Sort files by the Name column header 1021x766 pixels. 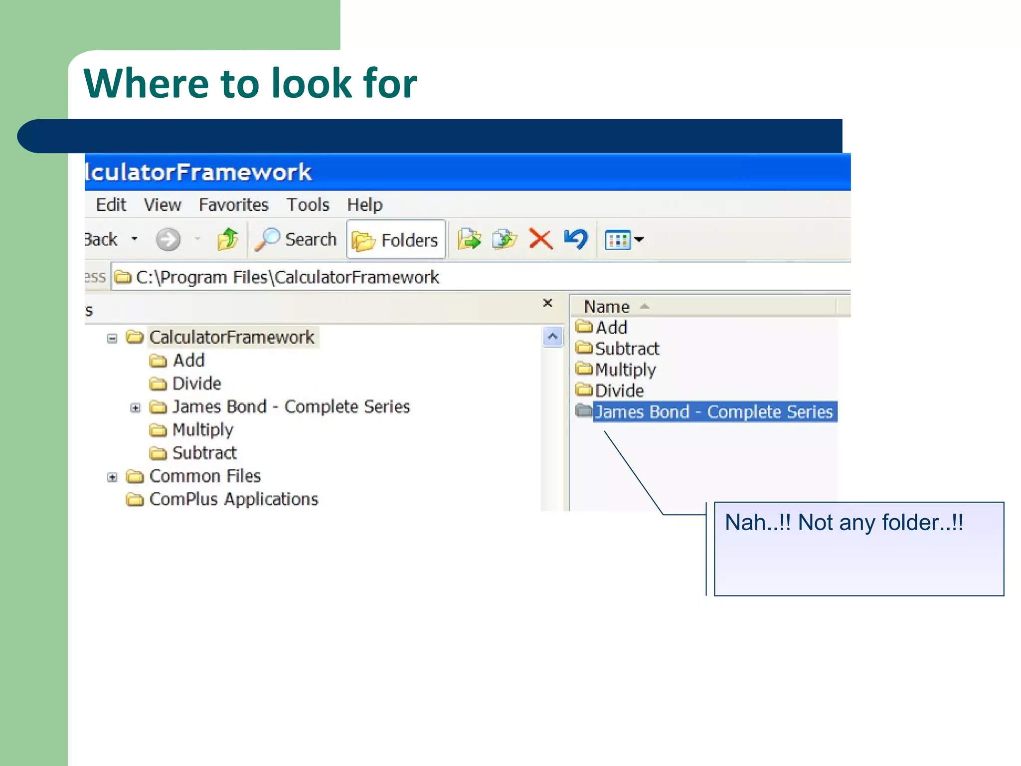[607, 306]
